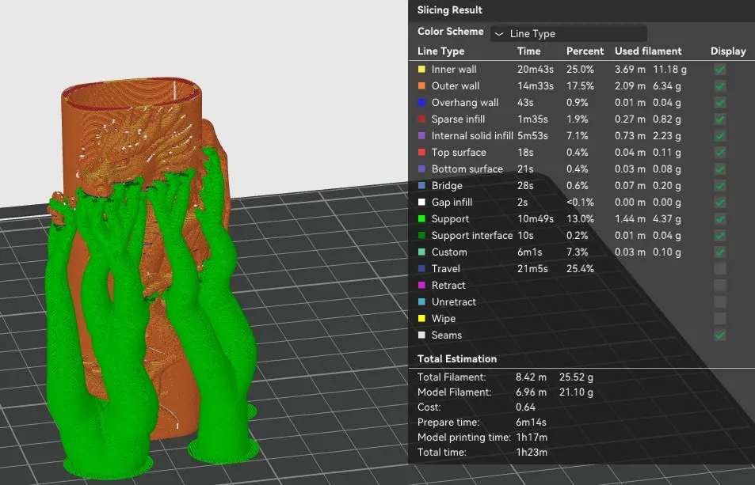755x485 pixels.
Task: Toggle Inner wall display checkbox
Action: 720,69
